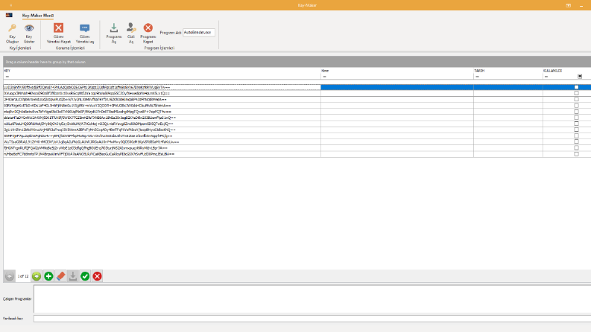Go to previous record with grey arrow

10,276
